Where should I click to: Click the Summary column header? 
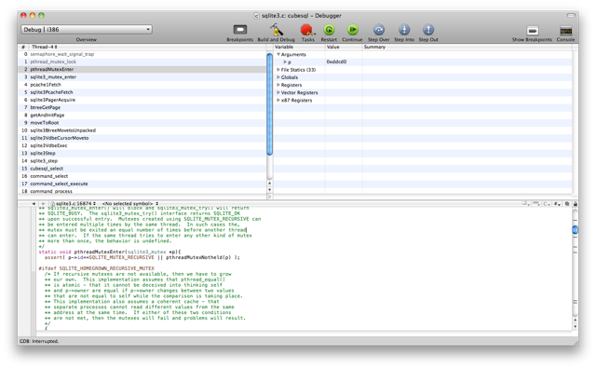(467, 47)
